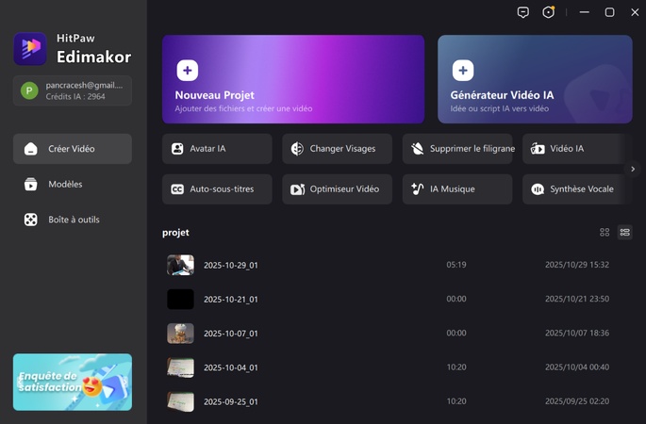Screen dimensions: 646x424
Task: Switch projects to list view
Action: pos(624,233)
